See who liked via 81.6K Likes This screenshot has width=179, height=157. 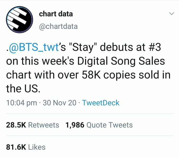pyautogui.click(x=26, y=147)
